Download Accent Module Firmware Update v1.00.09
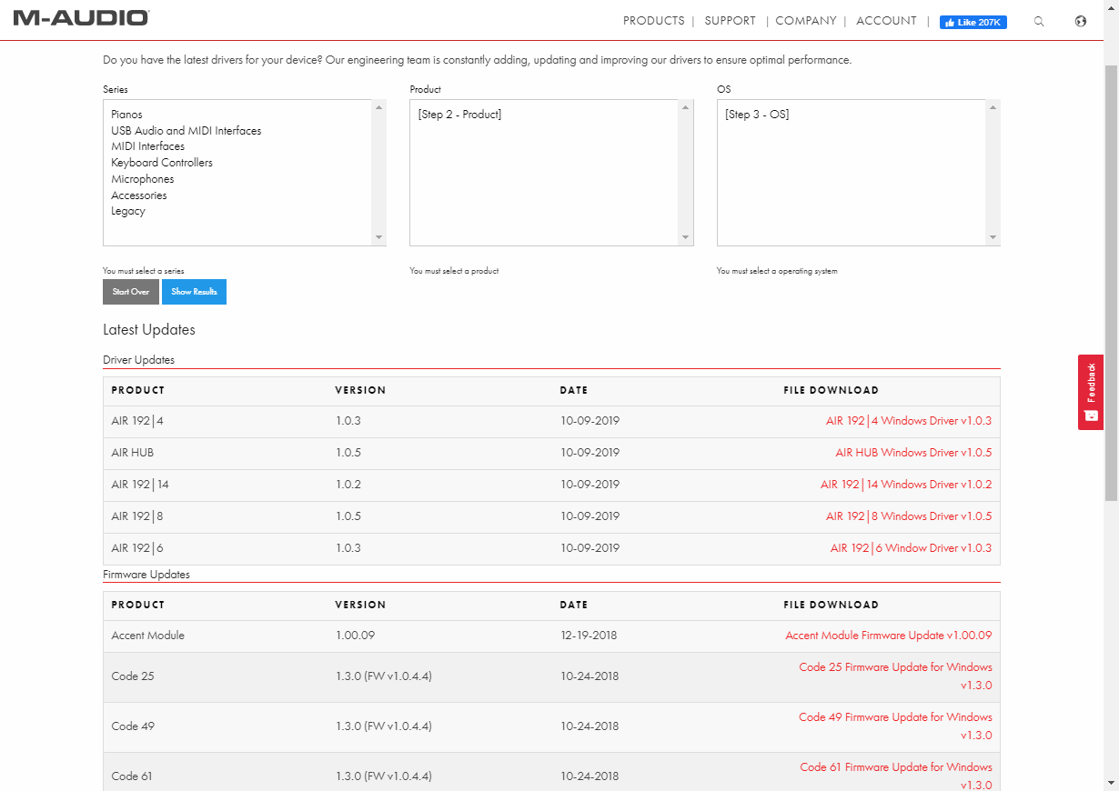1119x791 pixels. coord(889,636)
